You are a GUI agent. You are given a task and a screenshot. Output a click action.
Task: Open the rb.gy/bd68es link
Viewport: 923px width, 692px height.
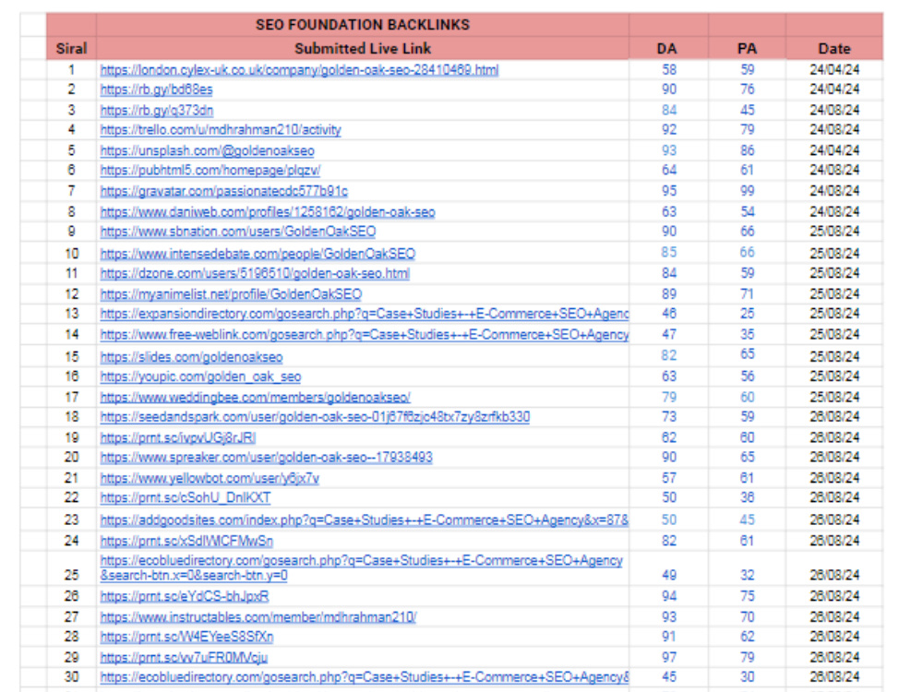coord(156,89)
